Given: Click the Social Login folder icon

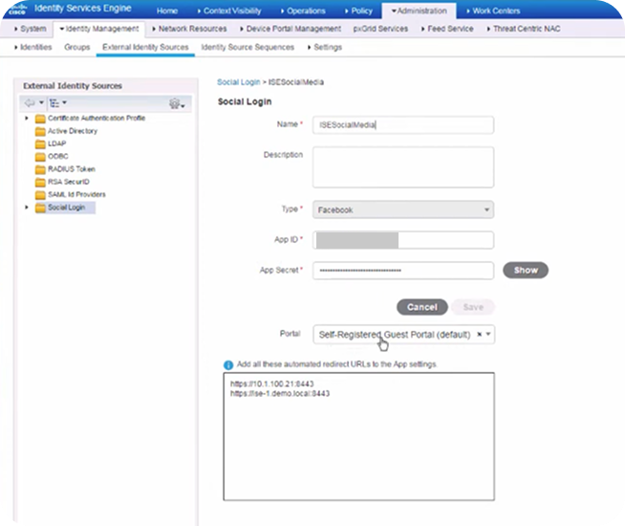Looking at the screenshot, I should [x=40, y=208].
